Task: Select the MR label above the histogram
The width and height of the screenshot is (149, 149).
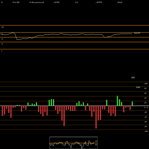Action: coord(133,77)
